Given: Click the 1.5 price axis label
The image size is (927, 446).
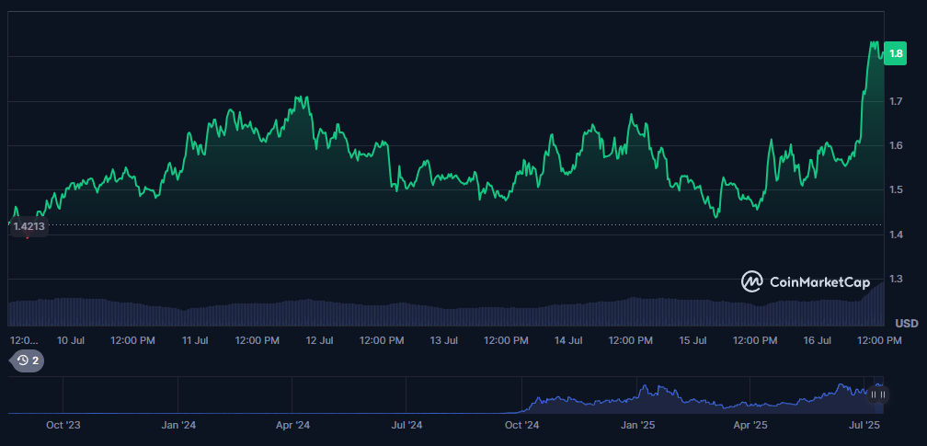Looking at the screenshot, I should click(896, 189).
